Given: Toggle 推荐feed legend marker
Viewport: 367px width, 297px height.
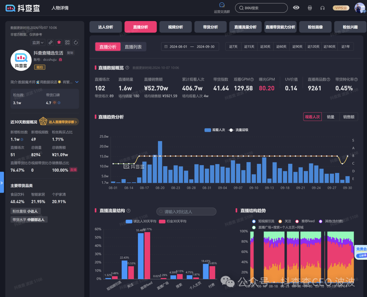Looking at the screenshot, I should click(x=297, y=221).
